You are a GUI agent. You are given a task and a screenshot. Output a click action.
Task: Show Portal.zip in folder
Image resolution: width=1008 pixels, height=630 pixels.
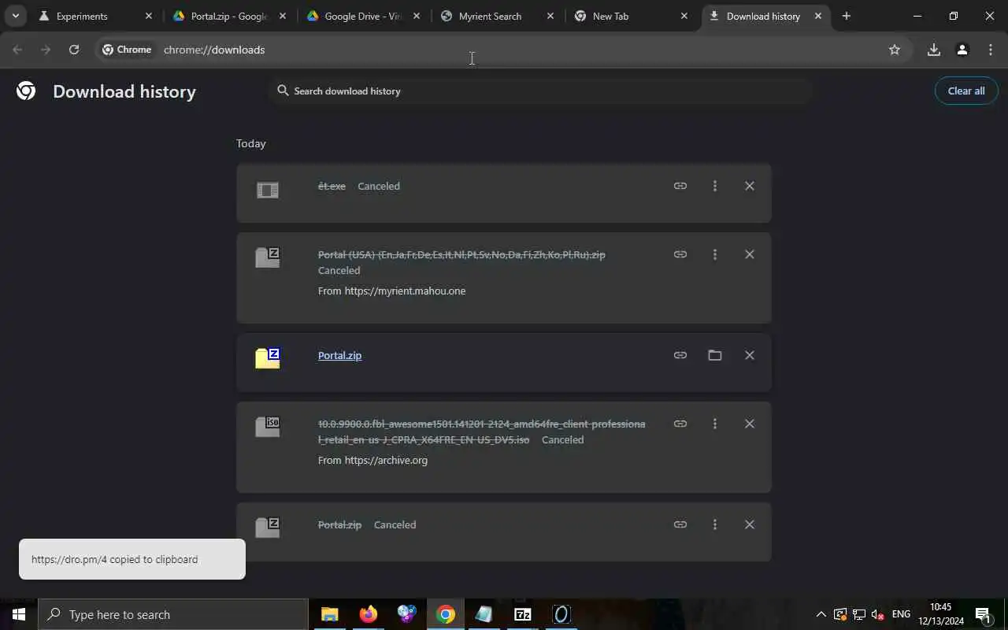coord(715,355)
